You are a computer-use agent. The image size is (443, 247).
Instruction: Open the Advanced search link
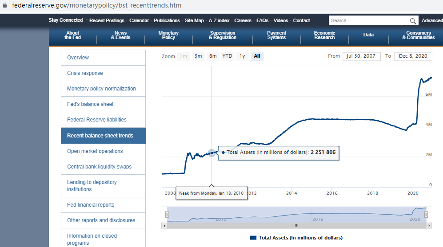click(432, 20)
